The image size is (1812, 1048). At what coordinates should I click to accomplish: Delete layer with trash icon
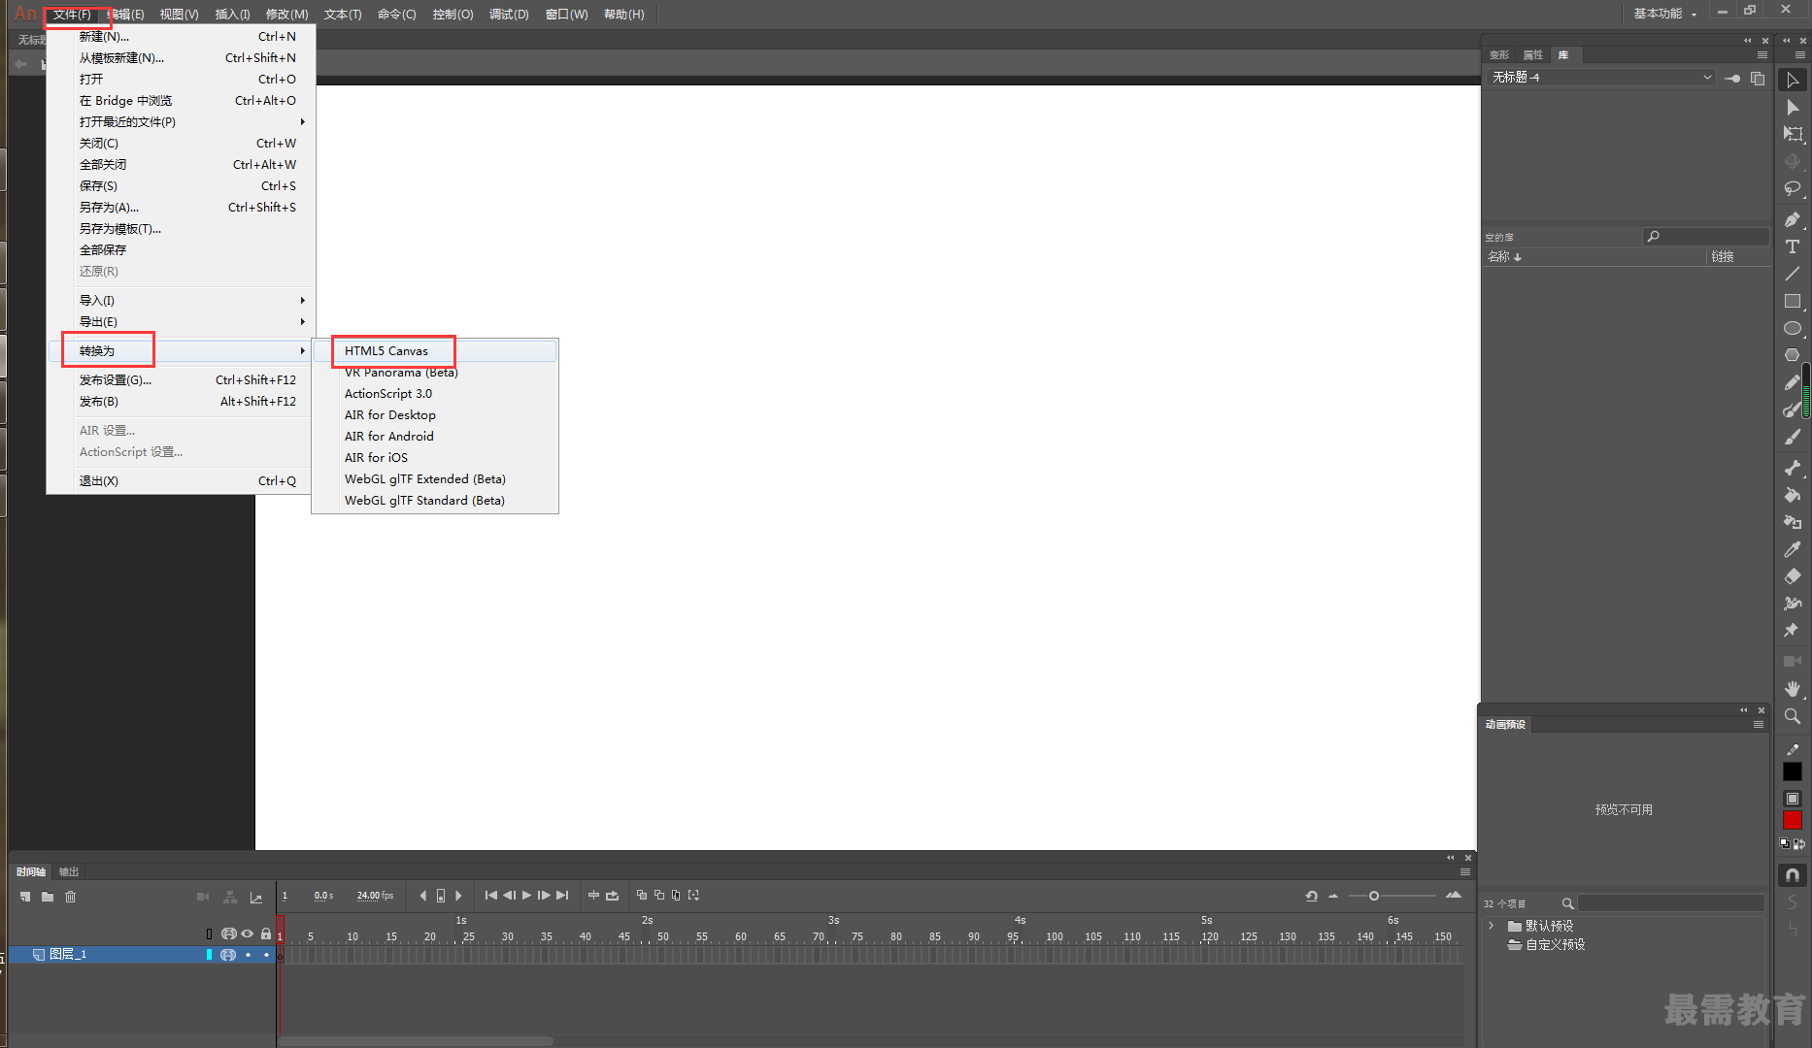70,897
